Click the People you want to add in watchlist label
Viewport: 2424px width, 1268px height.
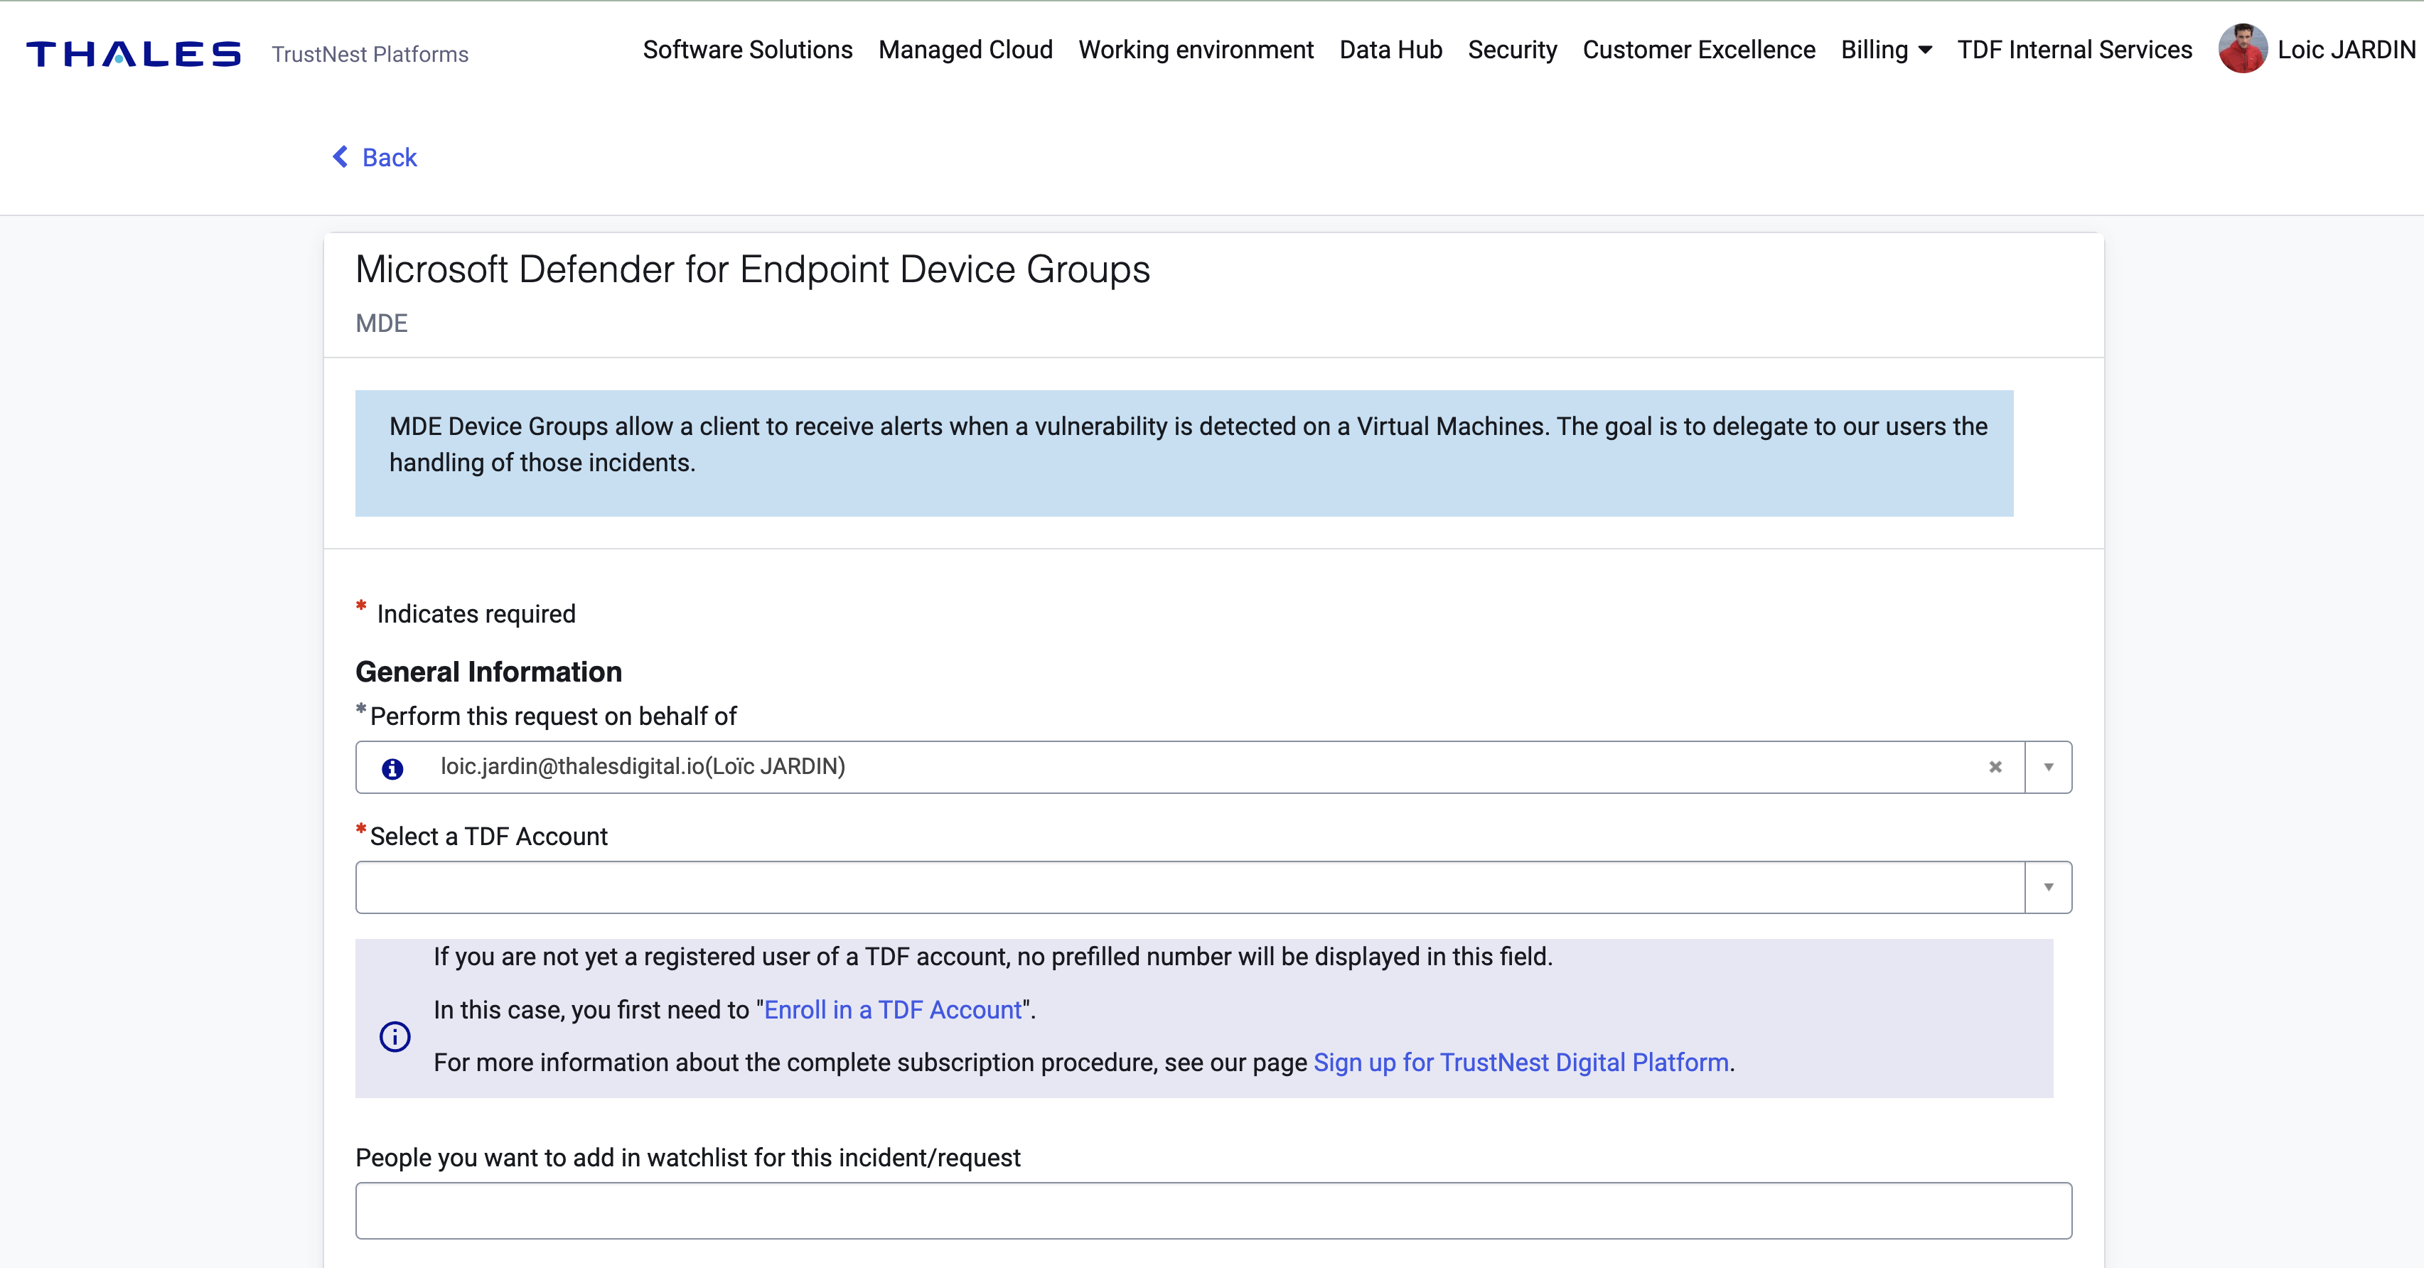[688, 1158]
